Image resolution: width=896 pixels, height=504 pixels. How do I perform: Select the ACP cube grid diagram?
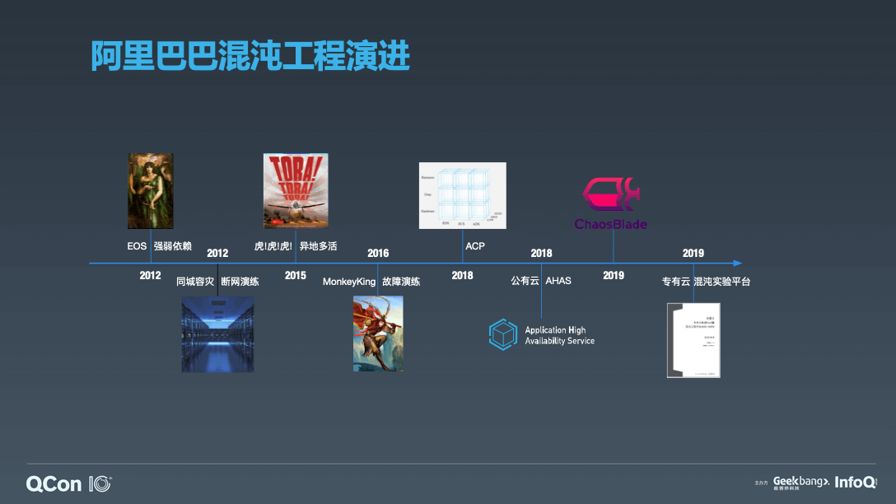(462, 196)
